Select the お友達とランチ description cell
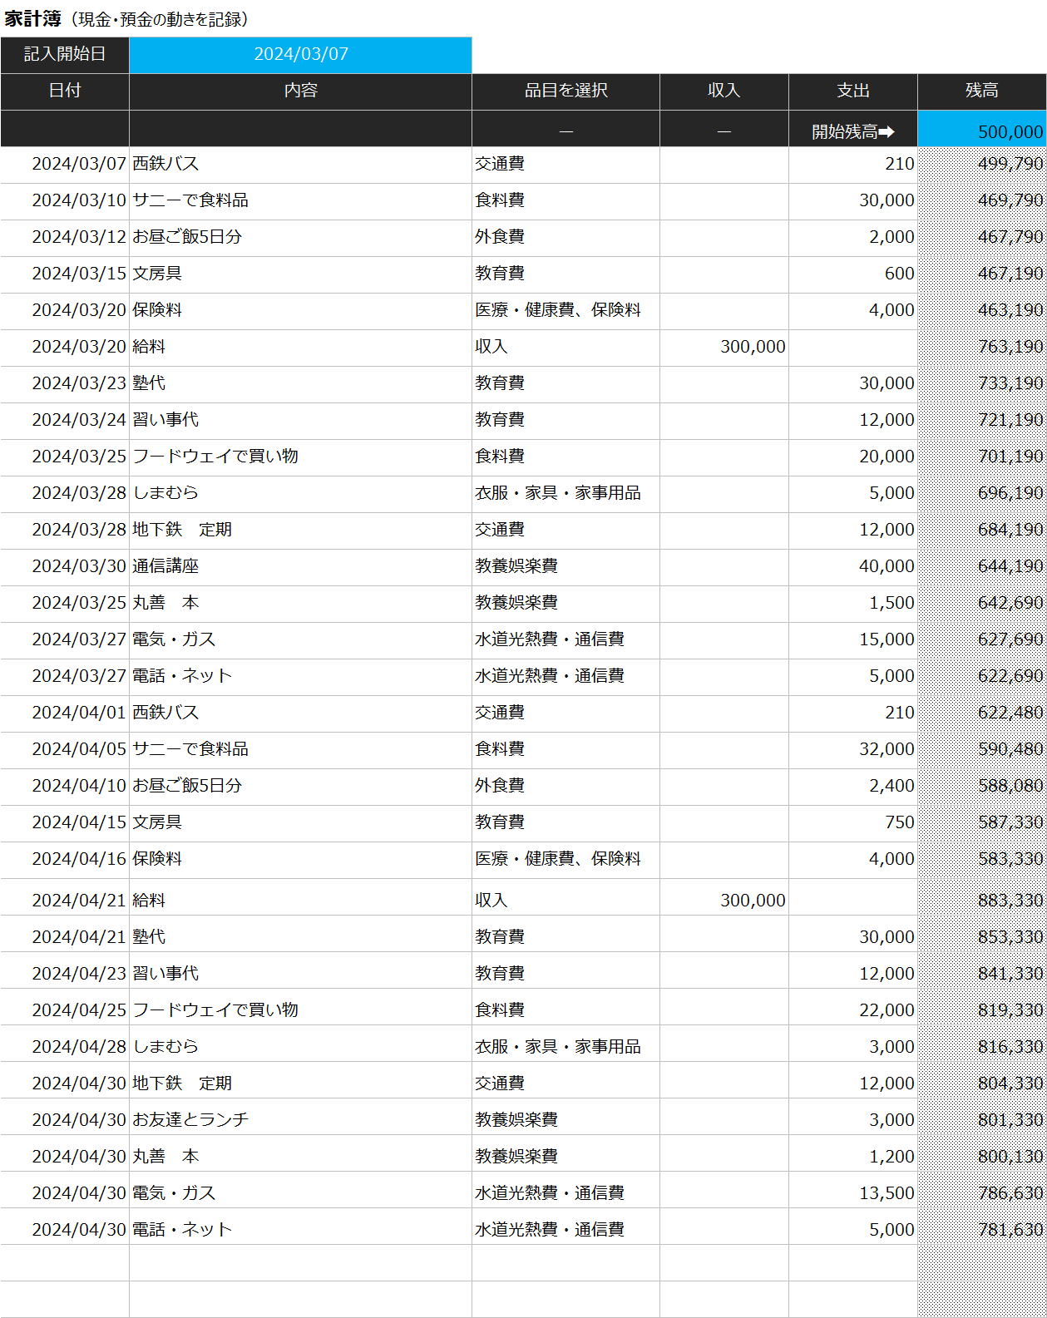The width and height of the screenshot is (1047, 1318). (x=300, y=1120)
